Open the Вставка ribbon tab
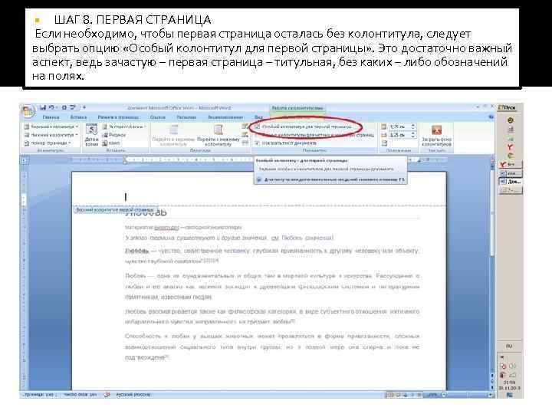552x414 pixels. pyautogui.click(x=78, y=117)
